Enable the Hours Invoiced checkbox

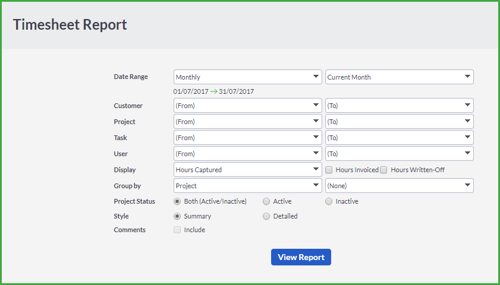click(x=329, y=170)
